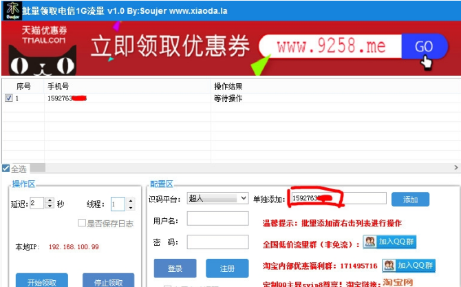Click the local IP value 192.168.100.99
This screenshot has width=461, height=287.
pyautogui.click(x=74, y=246)
